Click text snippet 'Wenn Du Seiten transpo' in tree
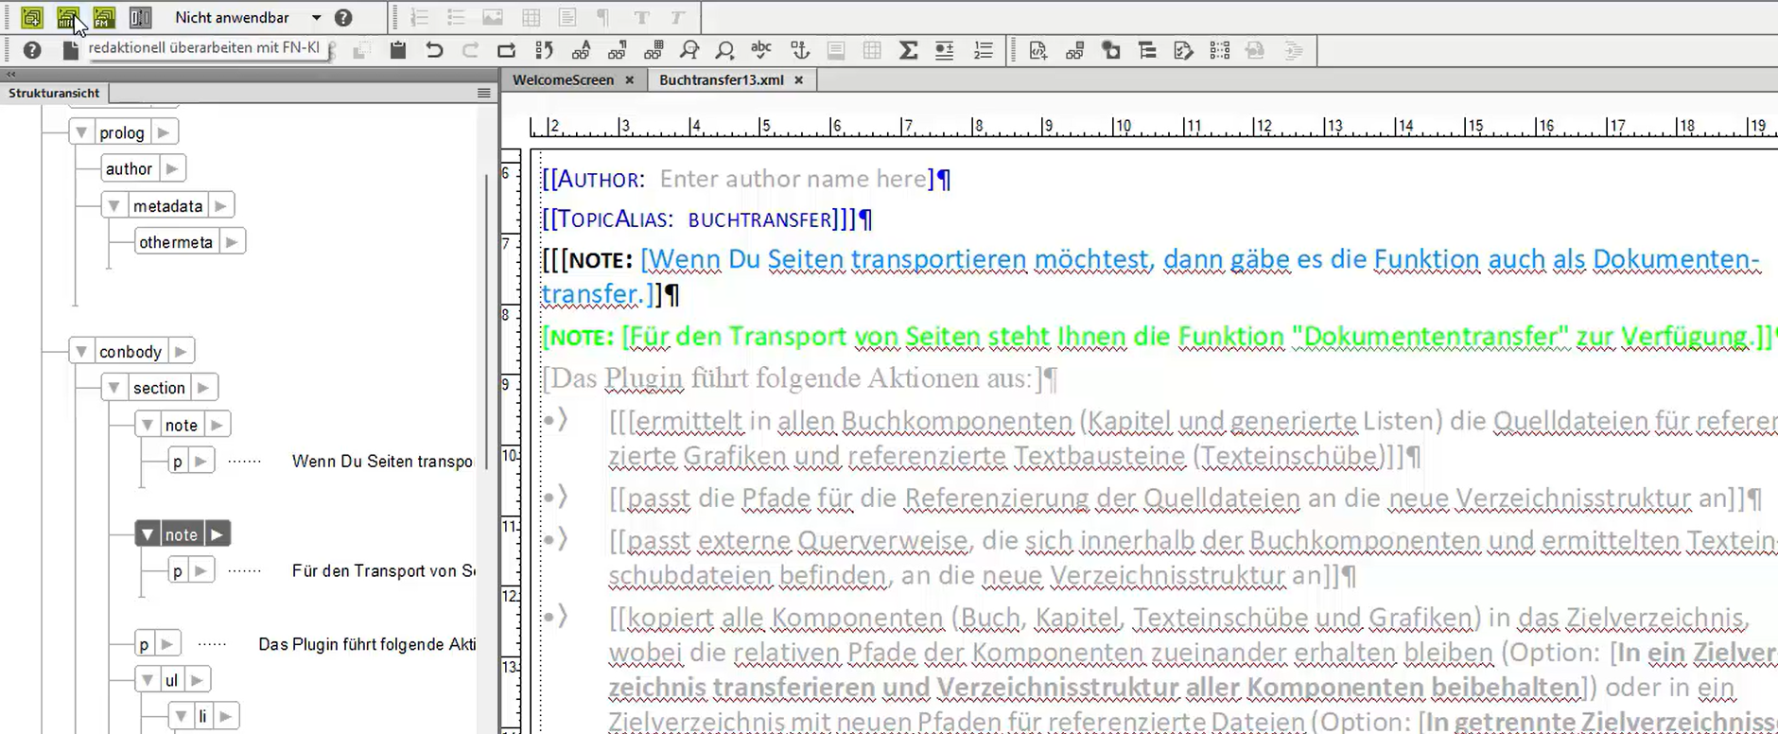 click(x=382, y=462)
